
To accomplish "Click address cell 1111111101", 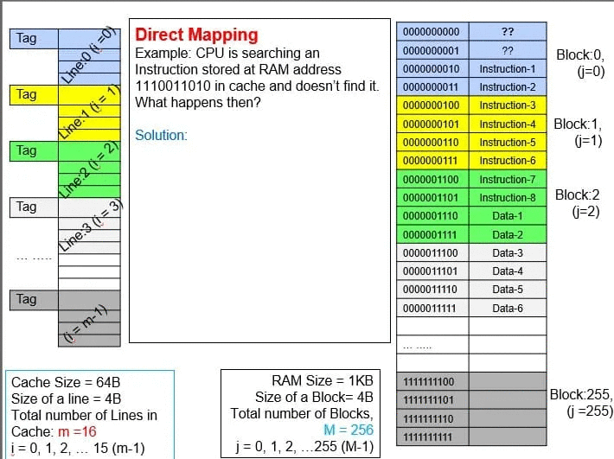I will (x=432, y=400).
